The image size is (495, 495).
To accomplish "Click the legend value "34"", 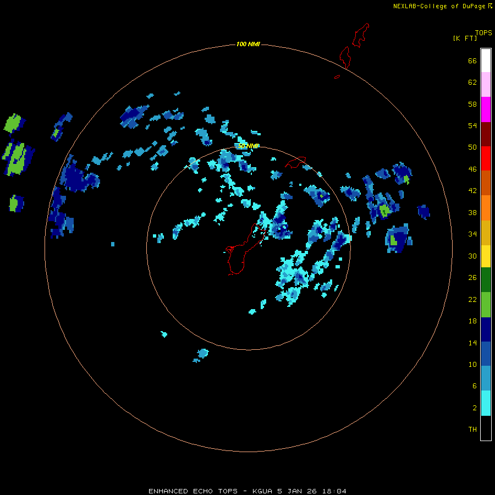I will pos(472,234).
